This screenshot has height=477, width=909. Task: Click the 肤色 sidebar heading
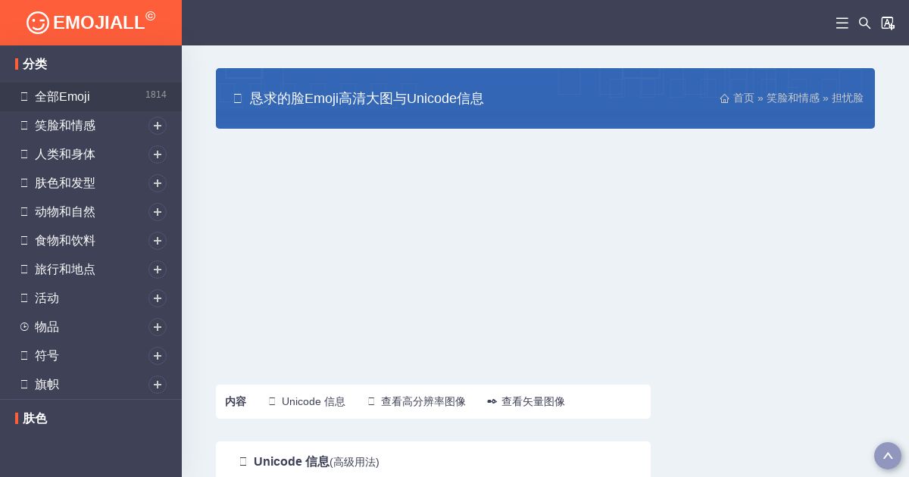coord(35,419)
